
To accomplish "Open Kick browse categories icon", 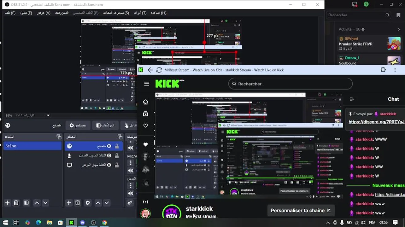I will click(145, 113).
